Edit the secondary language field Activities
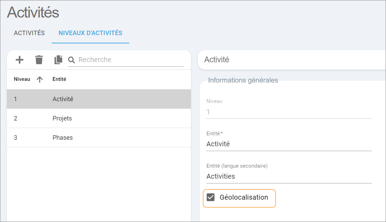 pos(289,177)
